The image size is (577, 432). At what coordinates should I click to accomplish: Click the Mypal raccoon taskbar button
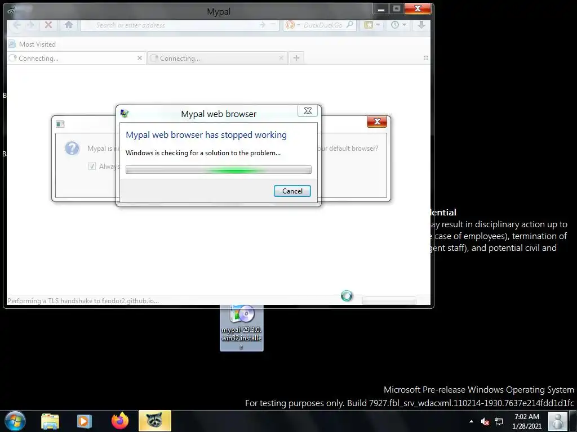pyautogui.click(x=155, y=421)
